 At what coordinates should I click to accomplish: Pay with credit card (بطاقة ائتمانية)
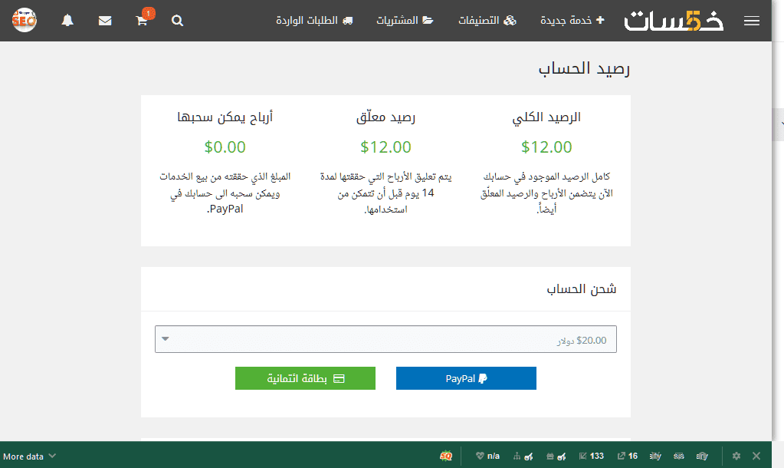click(x=305, y=378)
